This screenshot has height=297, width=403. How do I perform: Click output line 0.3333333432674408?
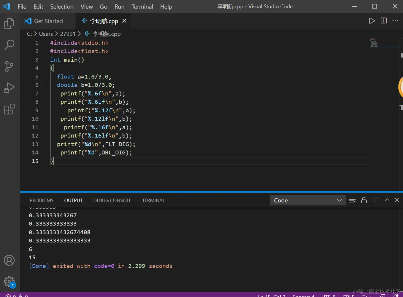point(59,232)
